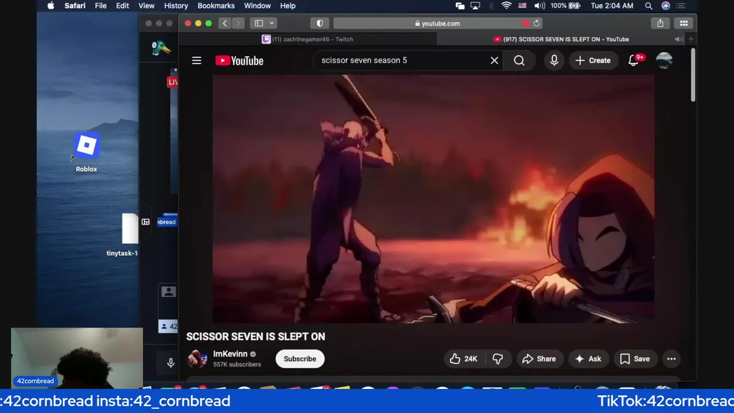Expand the sidebar tab group dropdown
Screen dimensions: 734x413
272,24
